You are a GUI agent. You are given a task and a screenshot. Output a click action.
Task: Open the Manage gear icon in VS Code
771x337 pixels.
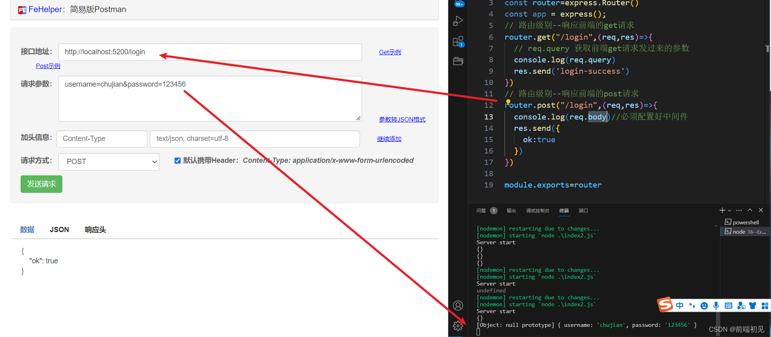(458, 325)
